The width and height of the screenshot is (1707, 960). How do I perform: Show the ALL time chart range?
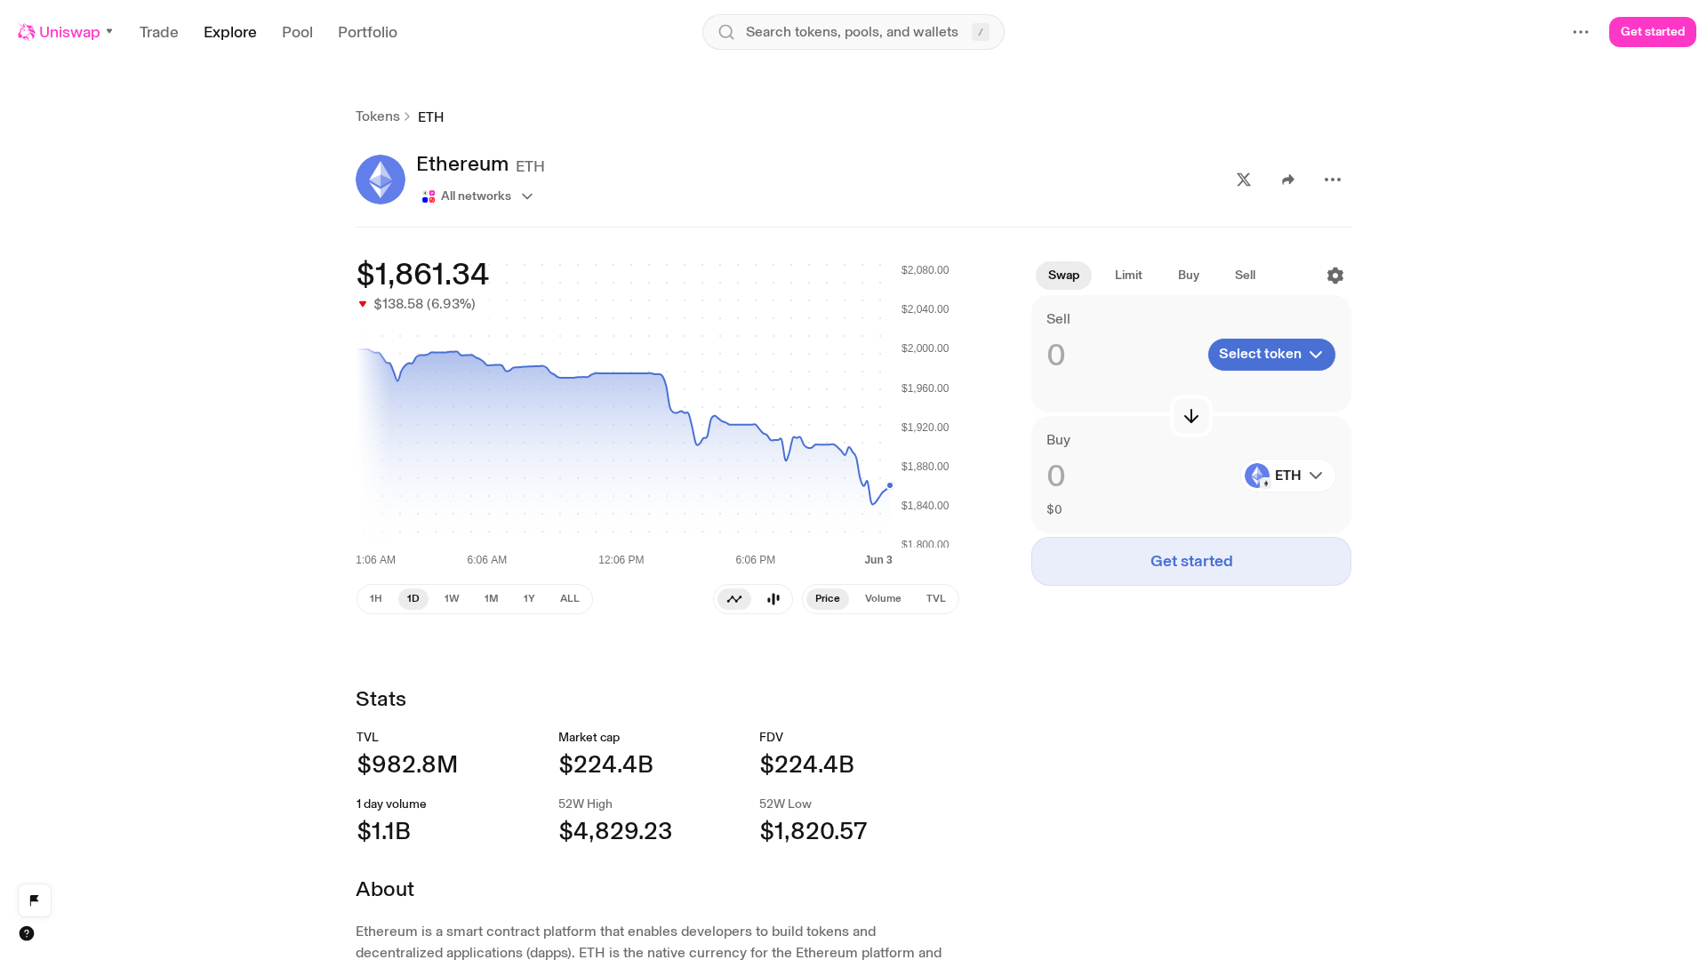570,599
